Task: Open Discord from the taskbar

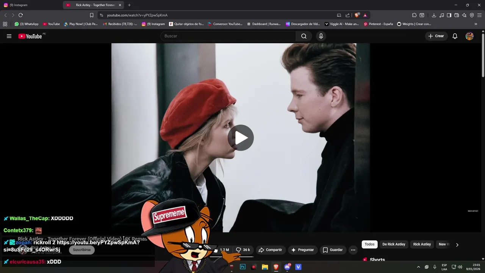Action: 287,267
